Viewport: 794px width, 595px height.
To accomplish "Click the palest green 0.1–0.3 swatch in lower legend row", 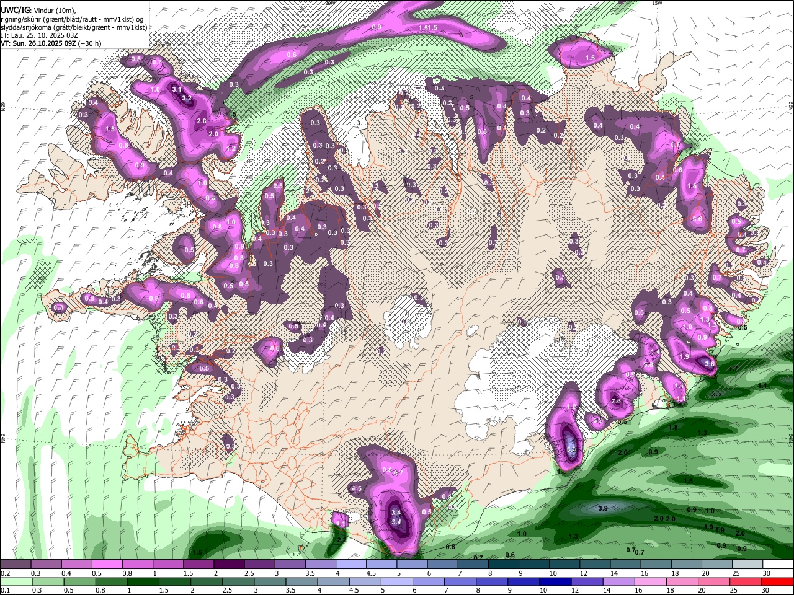I will tap(16, 582).
